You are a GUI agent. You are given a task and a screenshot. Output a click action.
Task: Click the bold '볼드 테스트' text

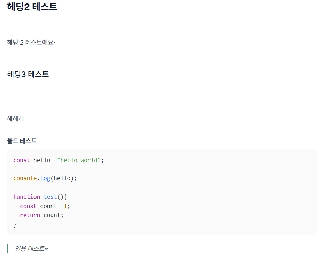click(22, 141)
